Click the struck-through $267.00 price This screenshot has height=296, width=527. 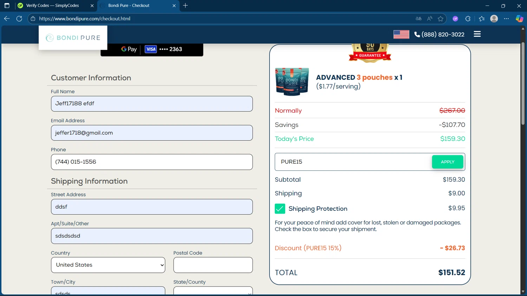452,110
